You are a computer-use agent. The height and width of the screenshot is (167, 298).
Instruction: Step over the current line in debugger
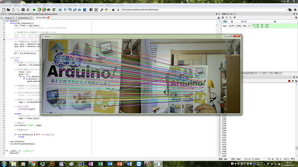pos(65,10)
